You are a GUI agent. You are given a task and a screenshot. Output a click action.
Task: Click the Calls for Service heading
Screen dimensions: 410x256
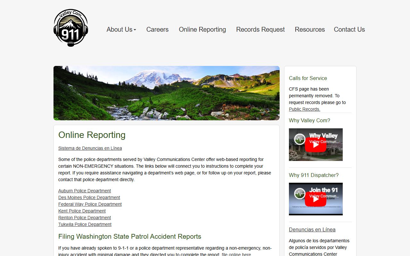coord(308,78)
